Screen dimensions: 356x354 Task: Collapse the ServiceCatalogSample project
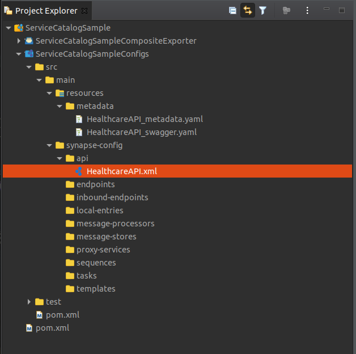pos(9,28)
